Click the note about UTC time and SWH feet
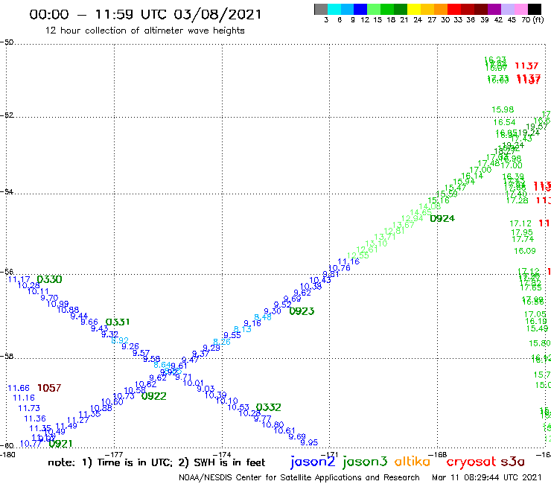 pos(156,462)
